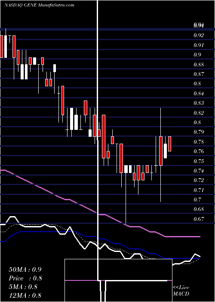Click the 0.9 price axis label
This screenshot has height=302, width=215.
point(197,55)
